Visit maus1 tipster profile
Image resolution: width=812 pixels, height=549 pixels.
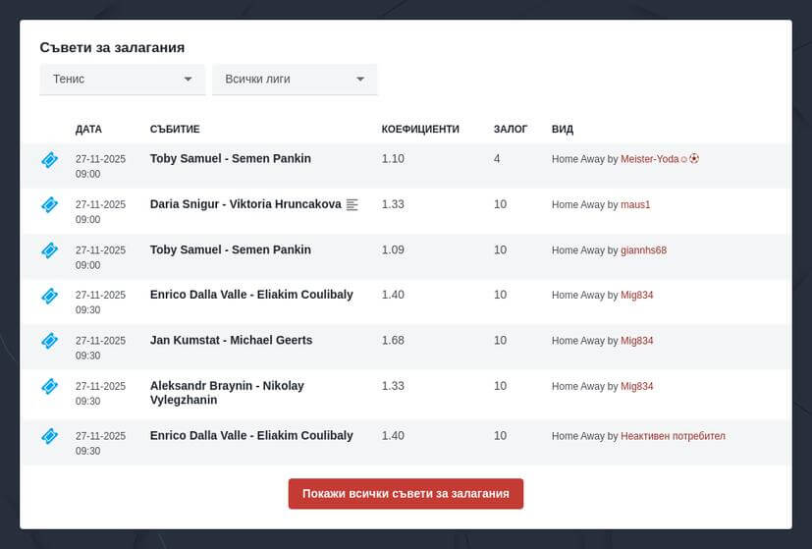click(x=635, y=205)
